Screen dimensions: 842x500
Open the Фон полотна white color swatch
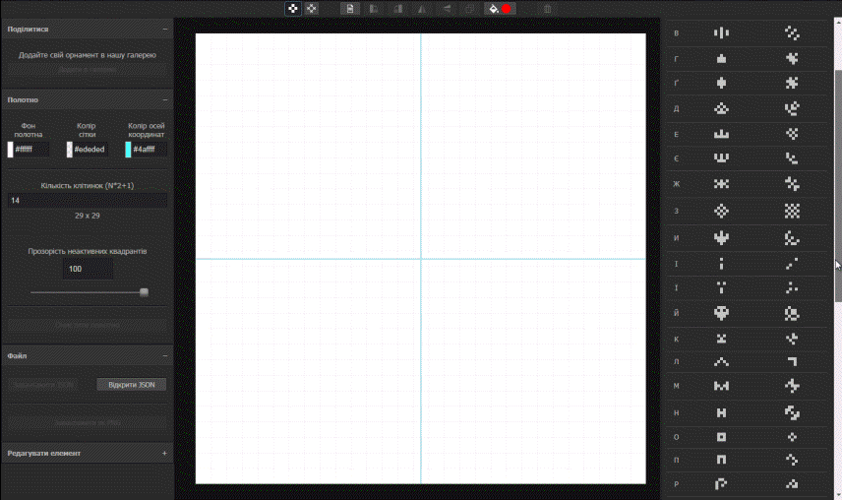(11, 150)
